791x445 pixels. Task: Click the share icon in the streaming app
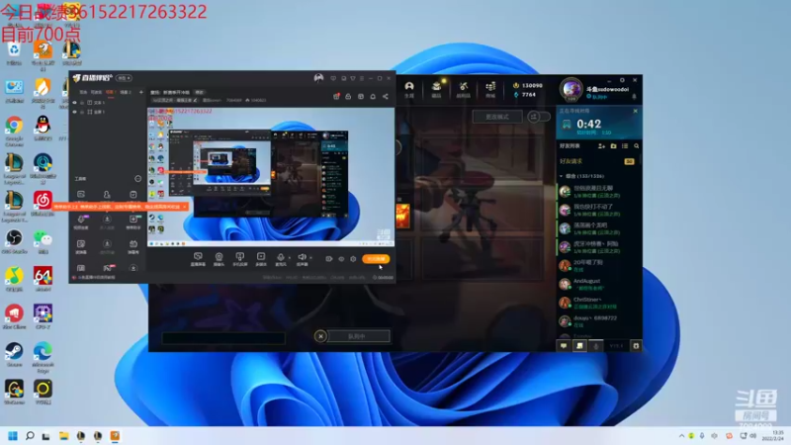click(x=386, y=96)
